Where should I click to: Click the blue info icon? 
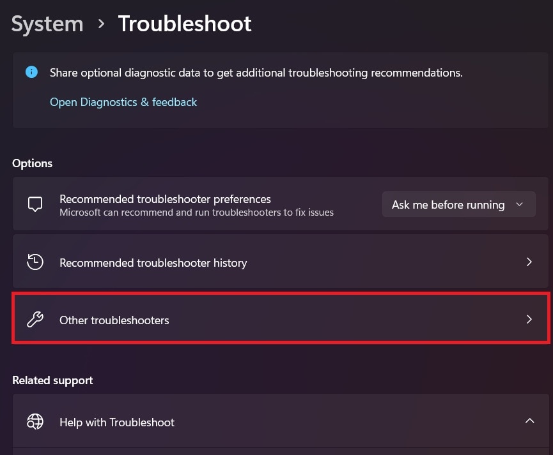[x=31, y=72]
